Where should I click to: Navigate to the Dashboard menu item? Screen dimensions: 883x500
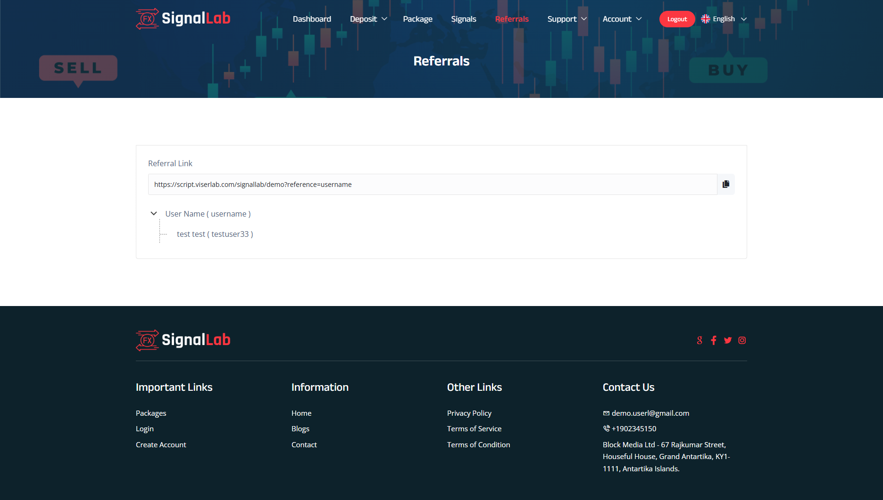[x=312, y=19]
